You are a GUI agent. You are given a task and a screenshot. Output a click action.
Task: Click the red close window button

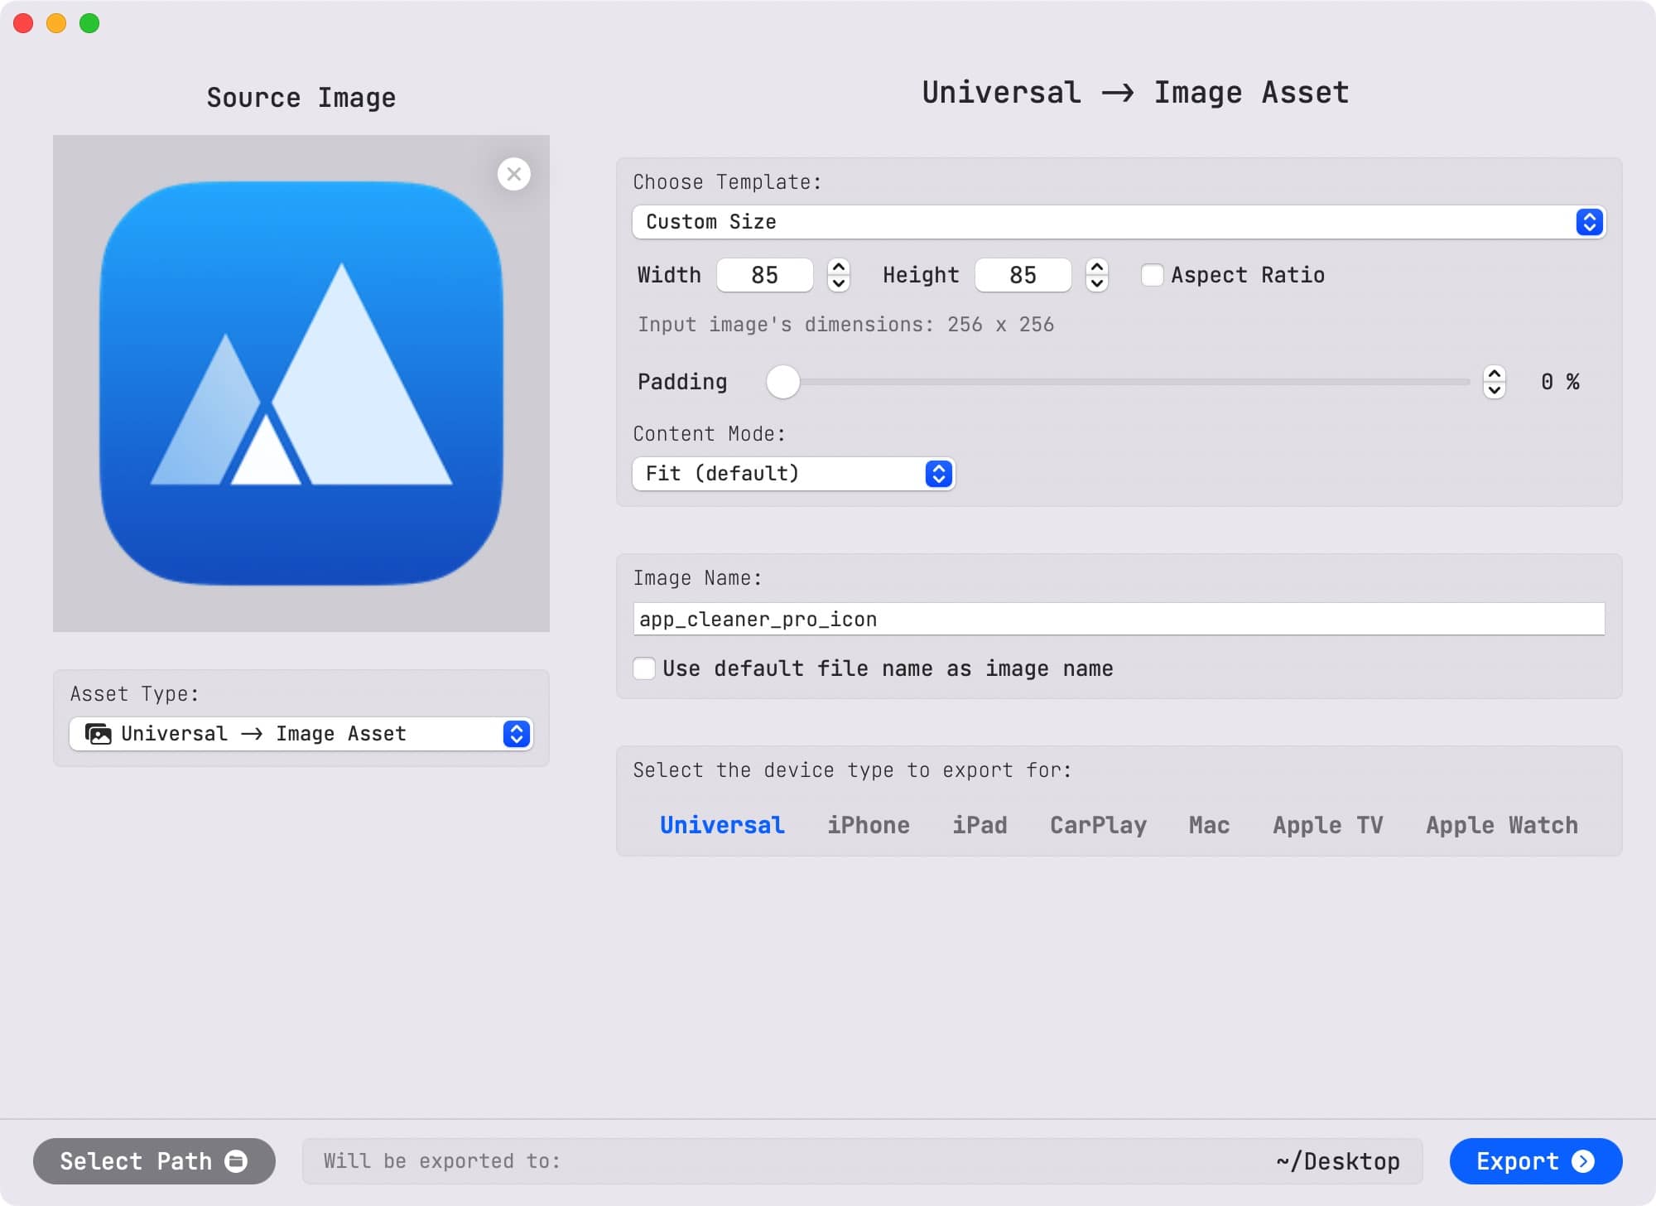[x=23, y=23]
